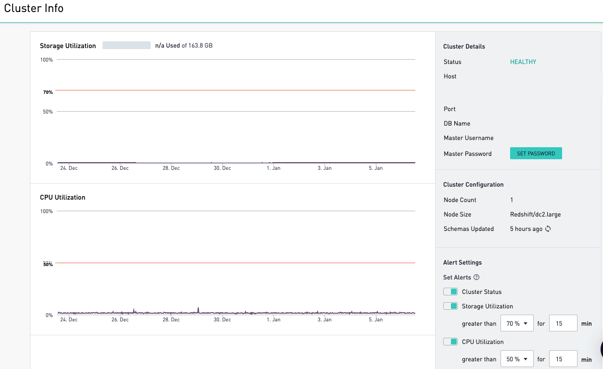This screenshot has height=369, width=603.
Task: Toggle the CPU Utilization alert switch
Action: [x=450, y=342]
